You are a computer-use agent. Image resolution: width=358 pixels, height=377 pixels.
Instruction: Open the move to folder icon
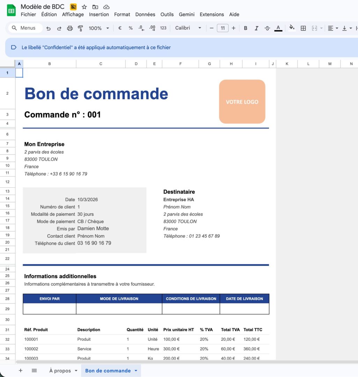pyautogui.click(x=95, y=7)
